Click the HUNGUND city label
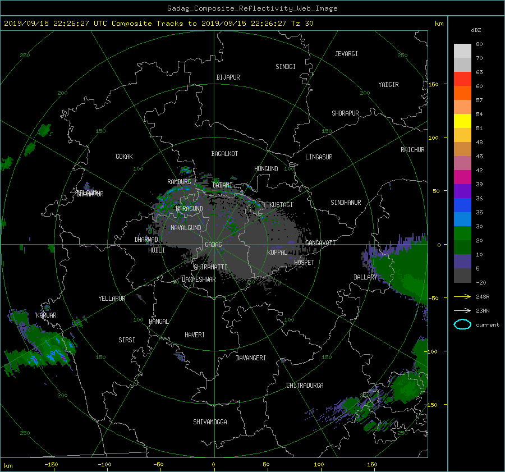The height and width of the screenshot is (472, 505). [x=266, y=169]
